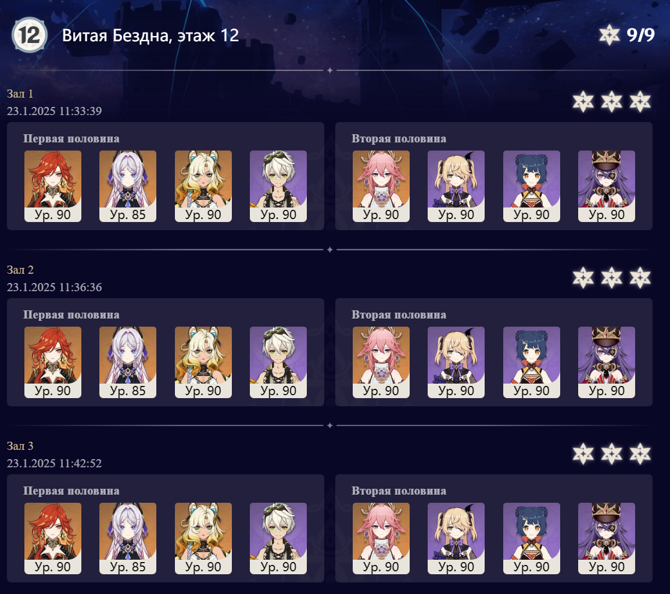Select pink-haired fox character in Зал 1 second half

(381, 186)
